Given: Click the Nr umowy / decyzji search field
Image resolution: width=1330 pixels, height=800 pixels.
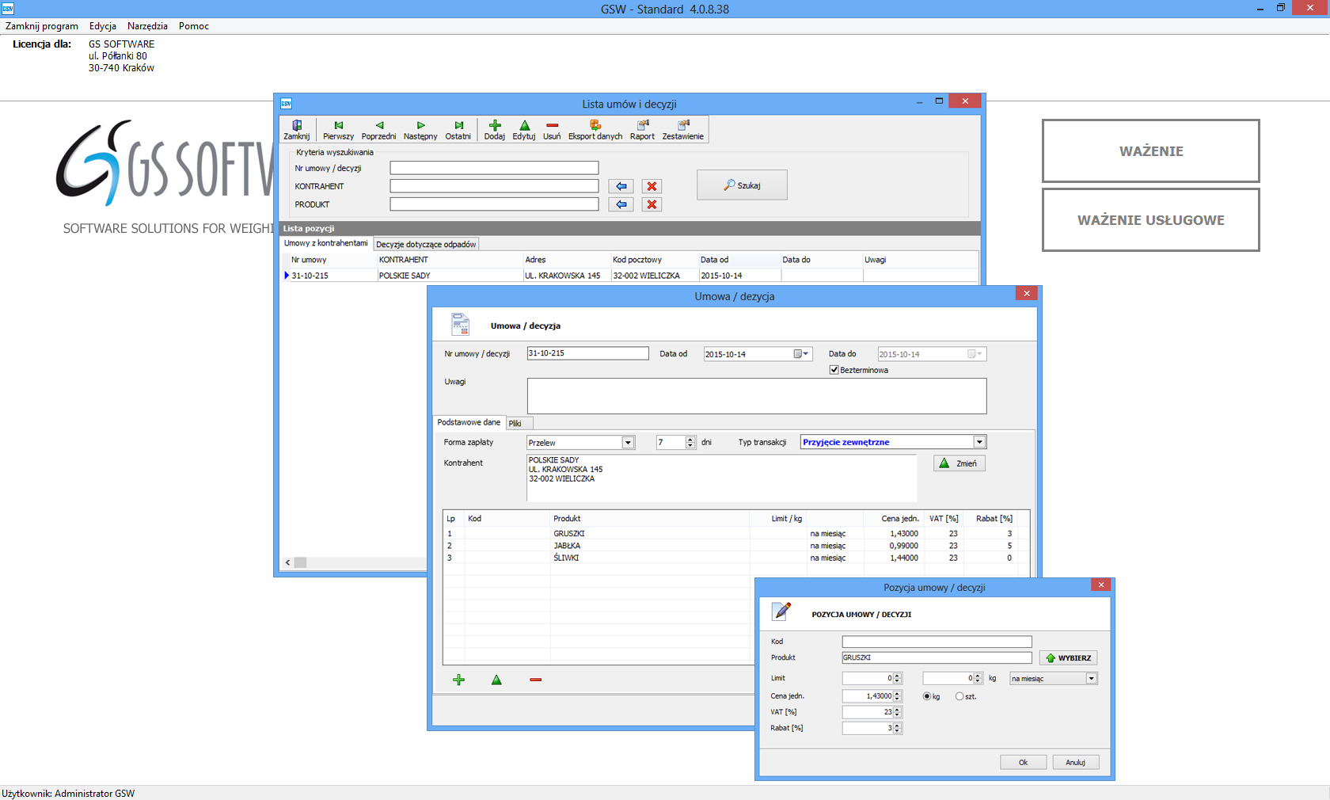Looking at the screenshot, I should click(x=494, y=168).
